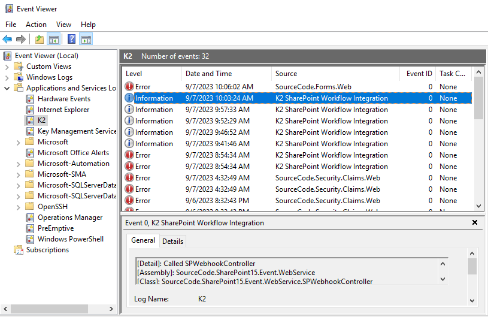Click Error icon of 9/6/2023 8:32:43 PM event
The height and width of the screenshot is (317, 488).
129,200
